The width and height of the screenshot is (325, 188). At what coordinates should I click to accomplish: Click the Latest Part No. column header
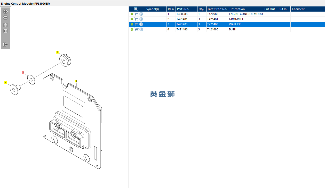tap(217, 9)
